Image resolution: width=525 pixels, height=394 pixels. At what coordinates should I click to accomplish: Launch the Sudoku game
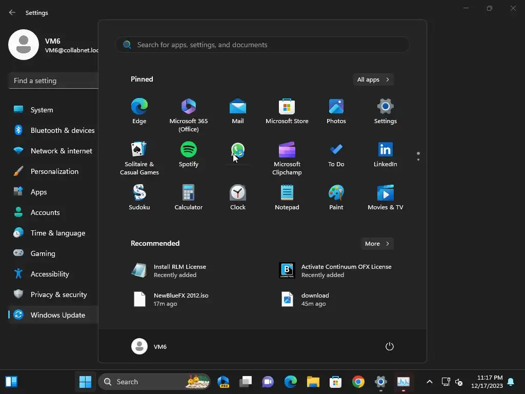[x=139, y=198]
